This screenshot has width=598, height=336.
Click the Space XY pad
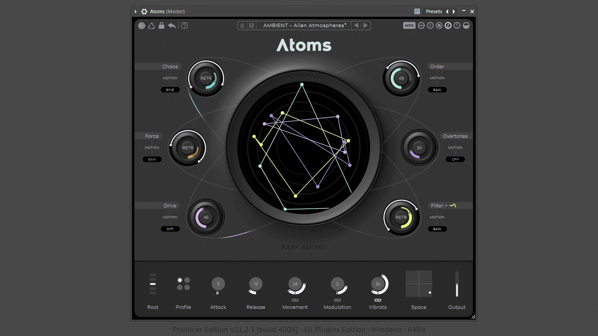click(419, 283)
